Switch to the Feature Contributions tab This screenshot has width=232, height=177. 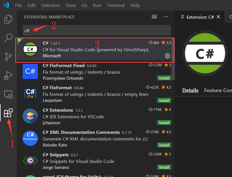pos(218,90)
